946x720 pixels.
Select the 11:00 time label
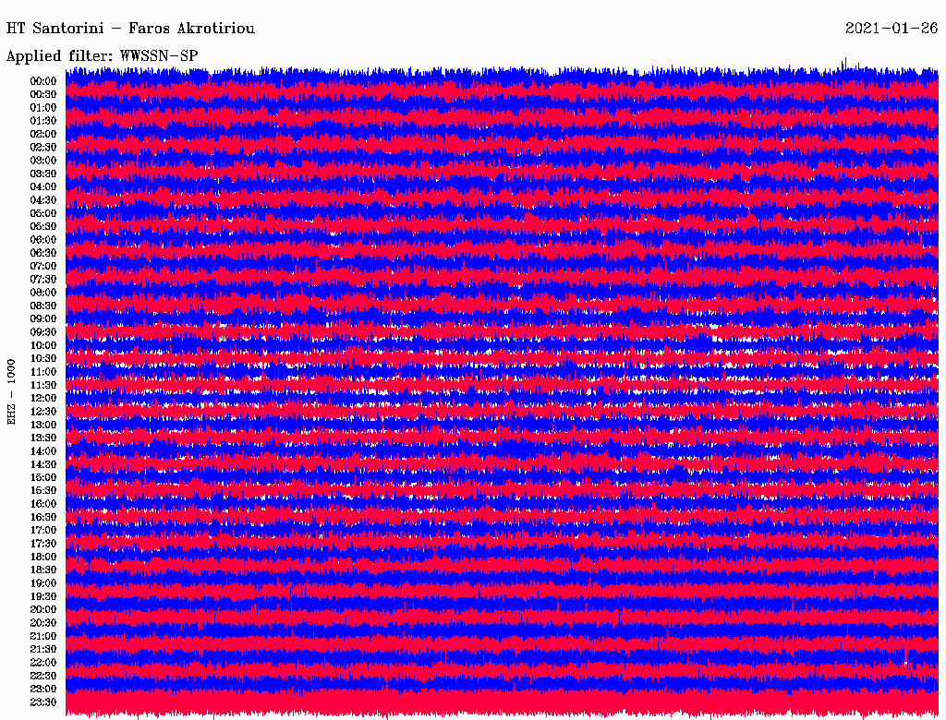[43, 372]
